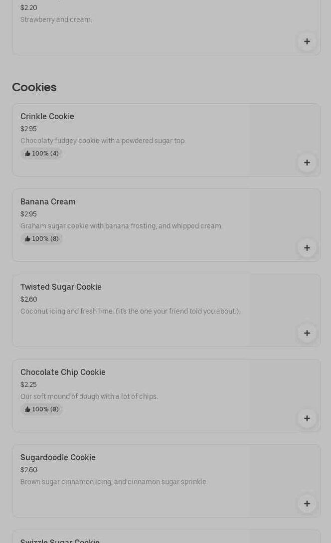Click the Cookies section heading
The height and width of the screenshot is (543, 331).
click(x=34, y=87)
